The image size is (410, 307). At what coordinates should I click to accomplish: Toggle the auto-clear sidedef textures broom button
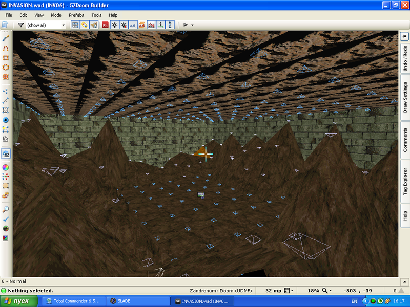tap(94, 25)
